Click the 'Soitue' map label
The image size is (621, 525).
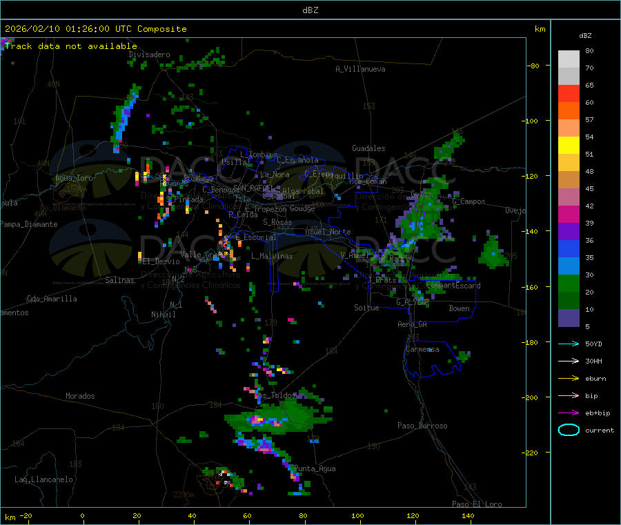pos(366,308)
